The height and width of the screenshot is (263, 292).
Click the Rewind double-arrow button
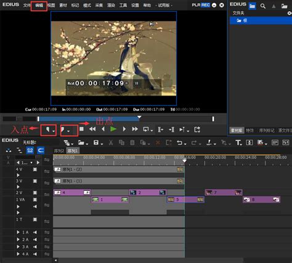[x=92, y=129]
